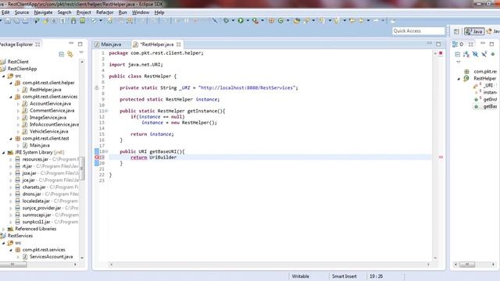This screenshot has width=500, height=281.
Task: Select the RestServices project
Action: (20, 236)
